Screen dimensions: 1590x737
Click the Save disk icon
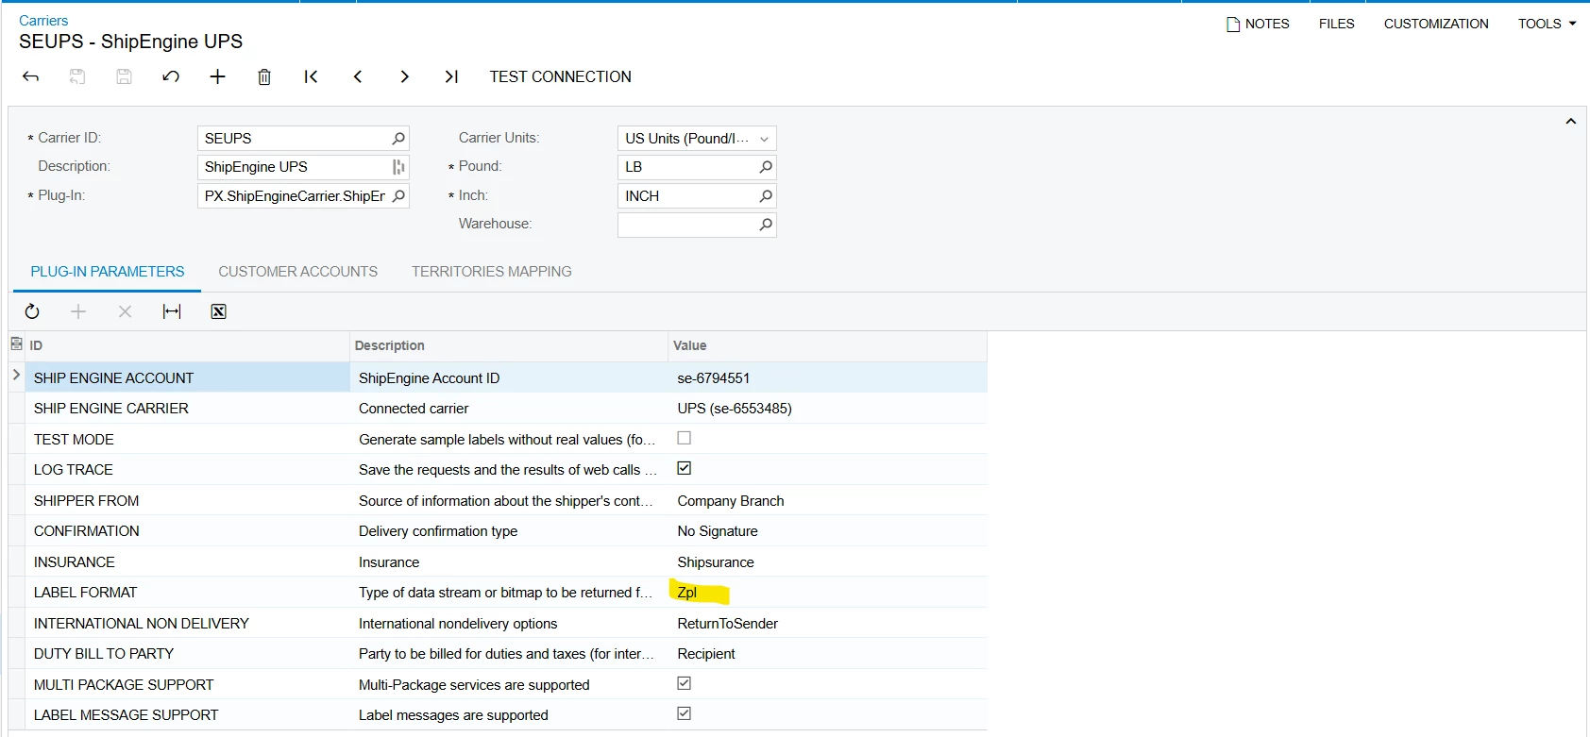tap(124, 76)
